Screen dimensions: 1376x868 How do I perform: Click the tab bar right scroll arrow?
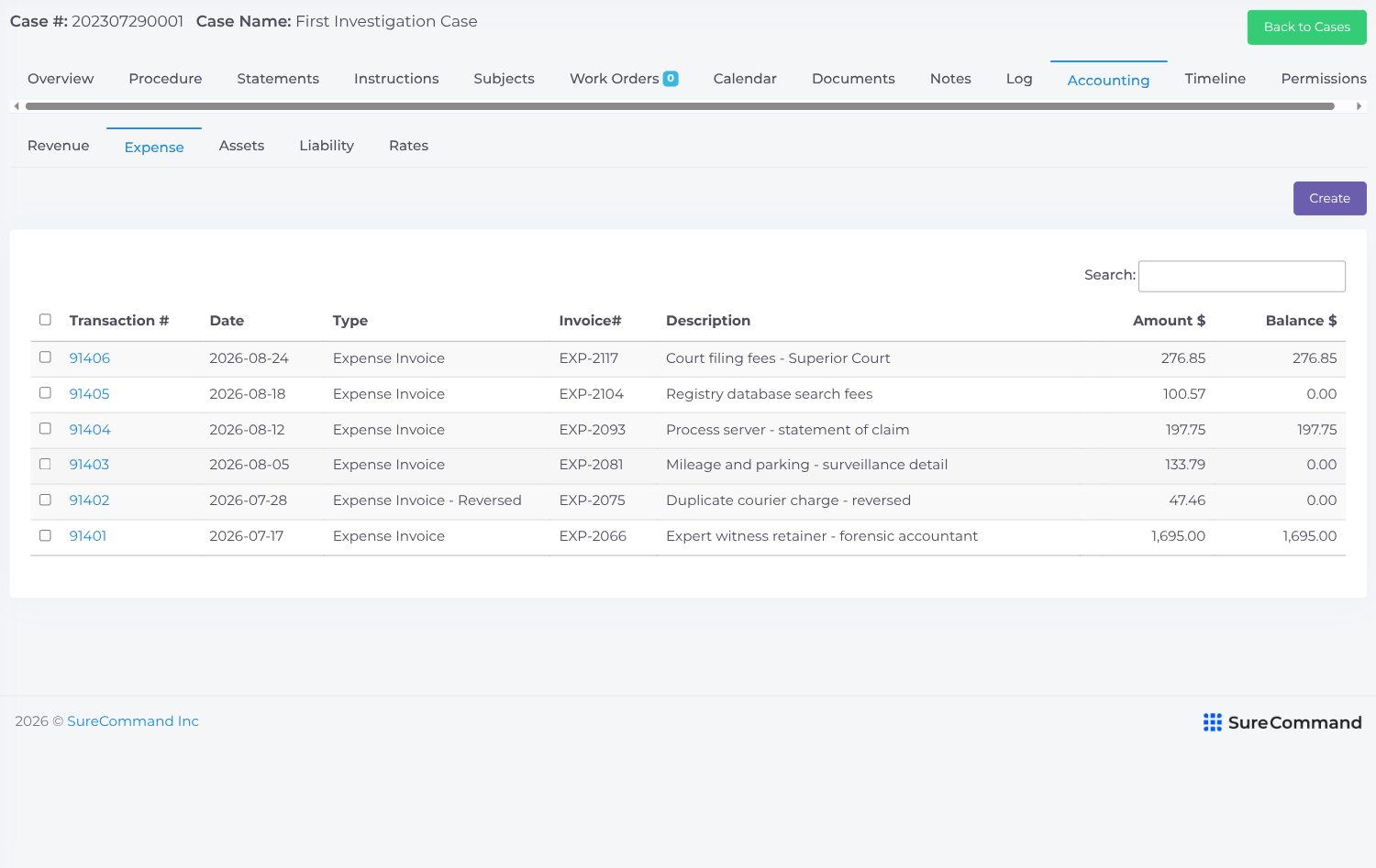tap(1359, 106)
